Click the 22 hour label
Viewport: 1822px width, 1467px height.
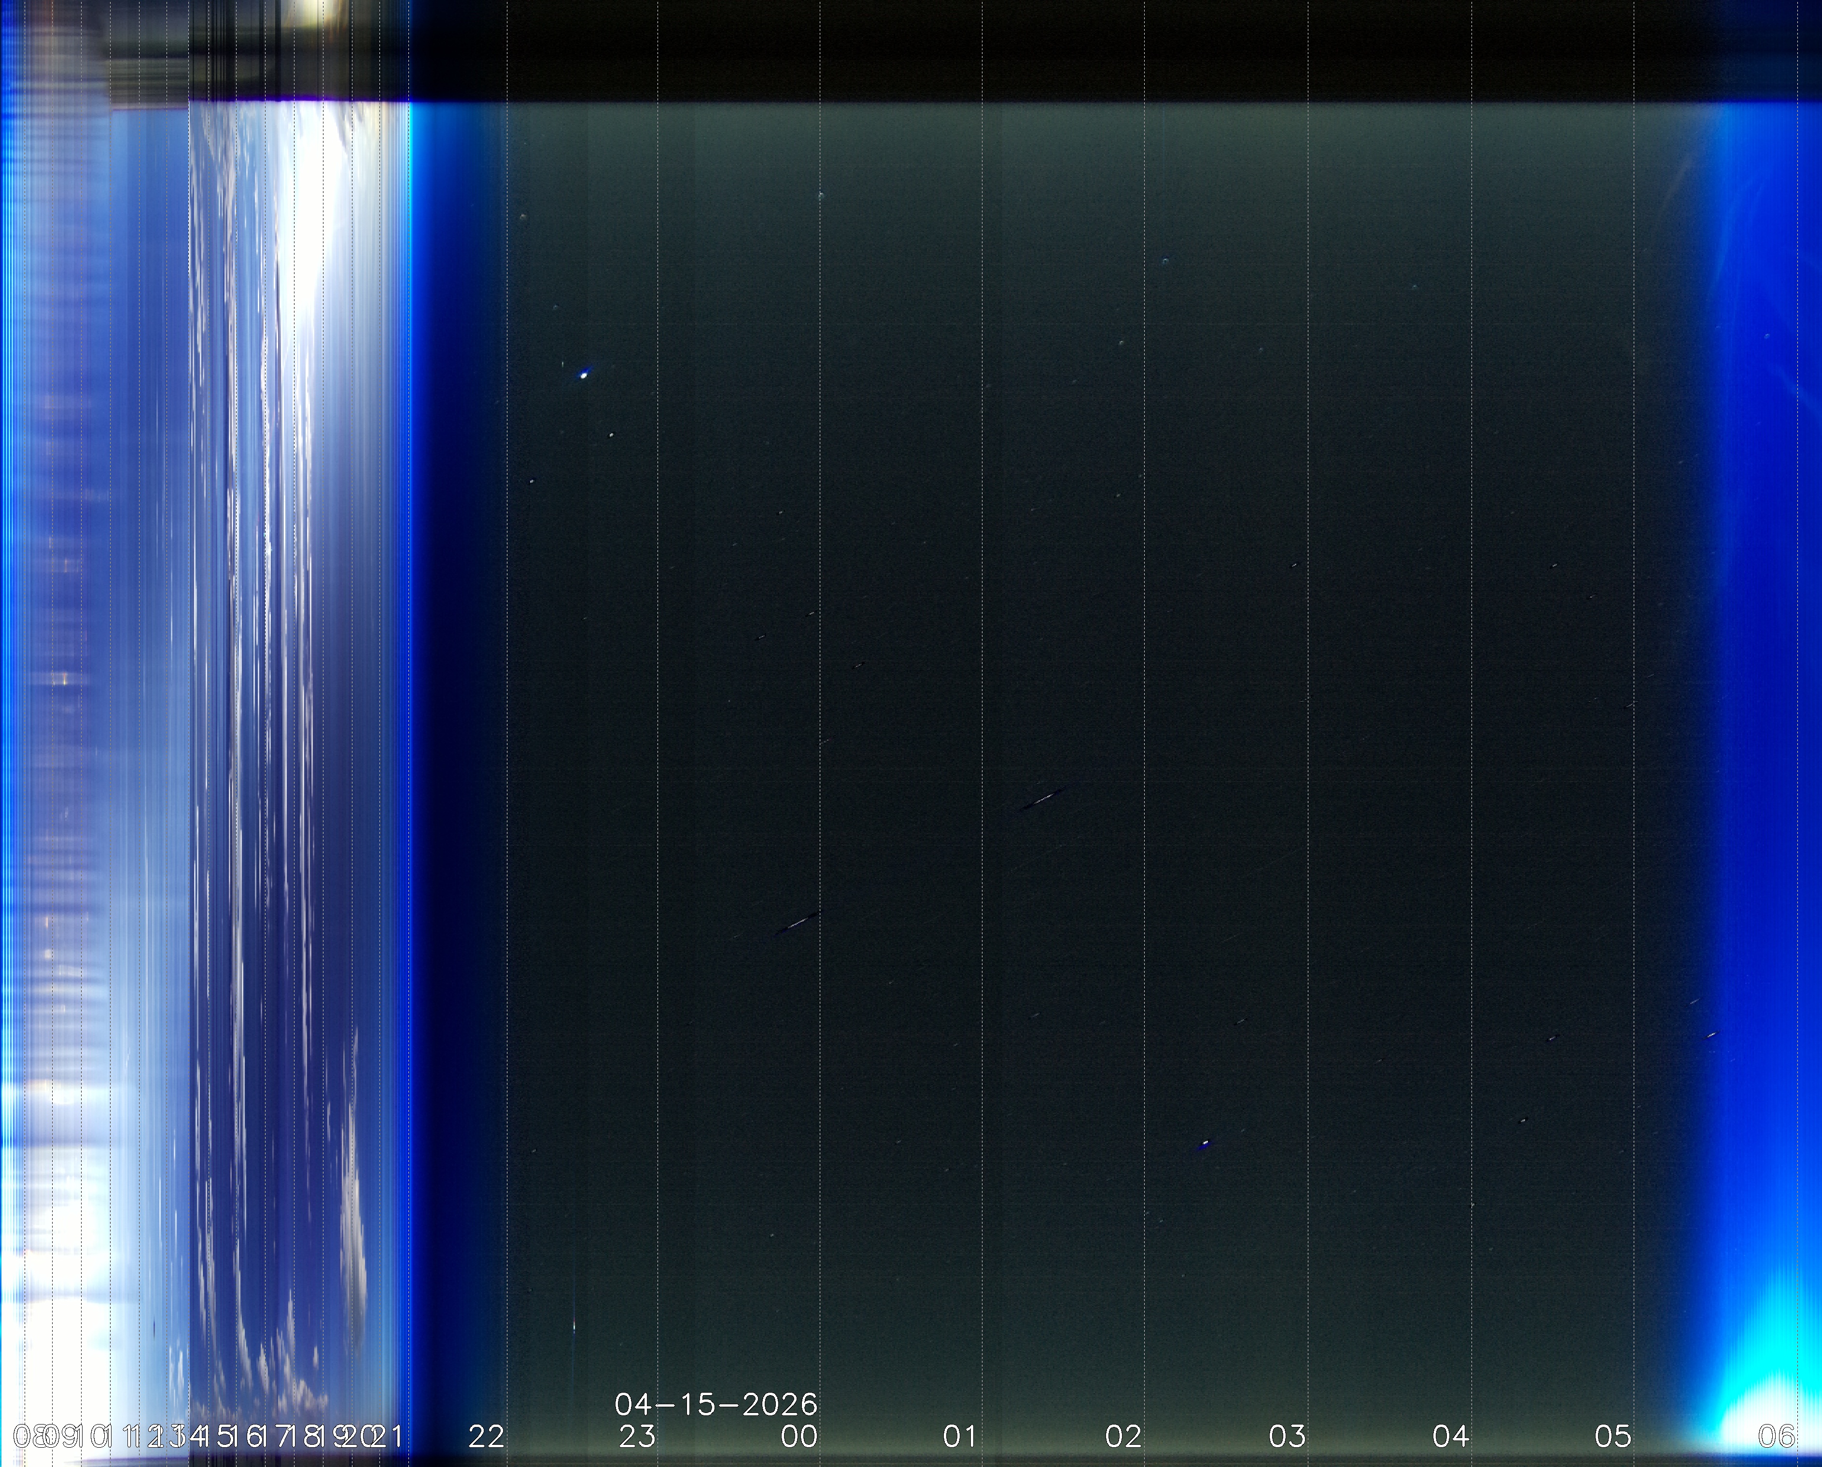coord(486,1436)
